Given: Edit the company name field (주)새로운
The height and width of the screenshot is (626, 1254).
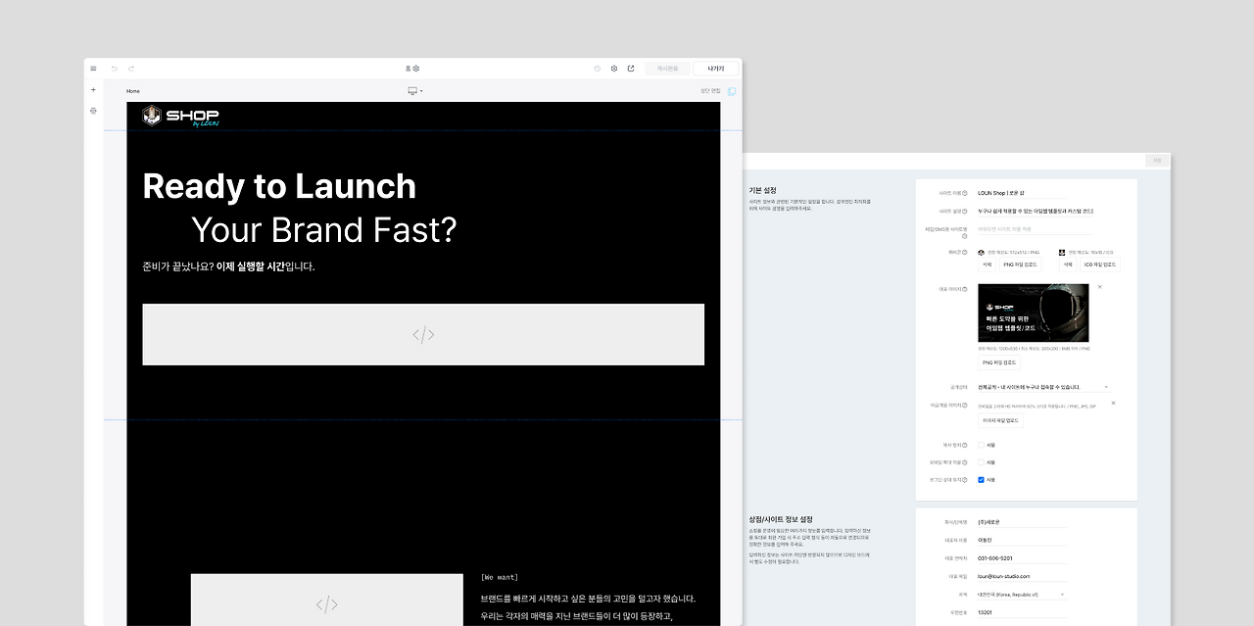Looking at the screenshot, I should 1022,522.
